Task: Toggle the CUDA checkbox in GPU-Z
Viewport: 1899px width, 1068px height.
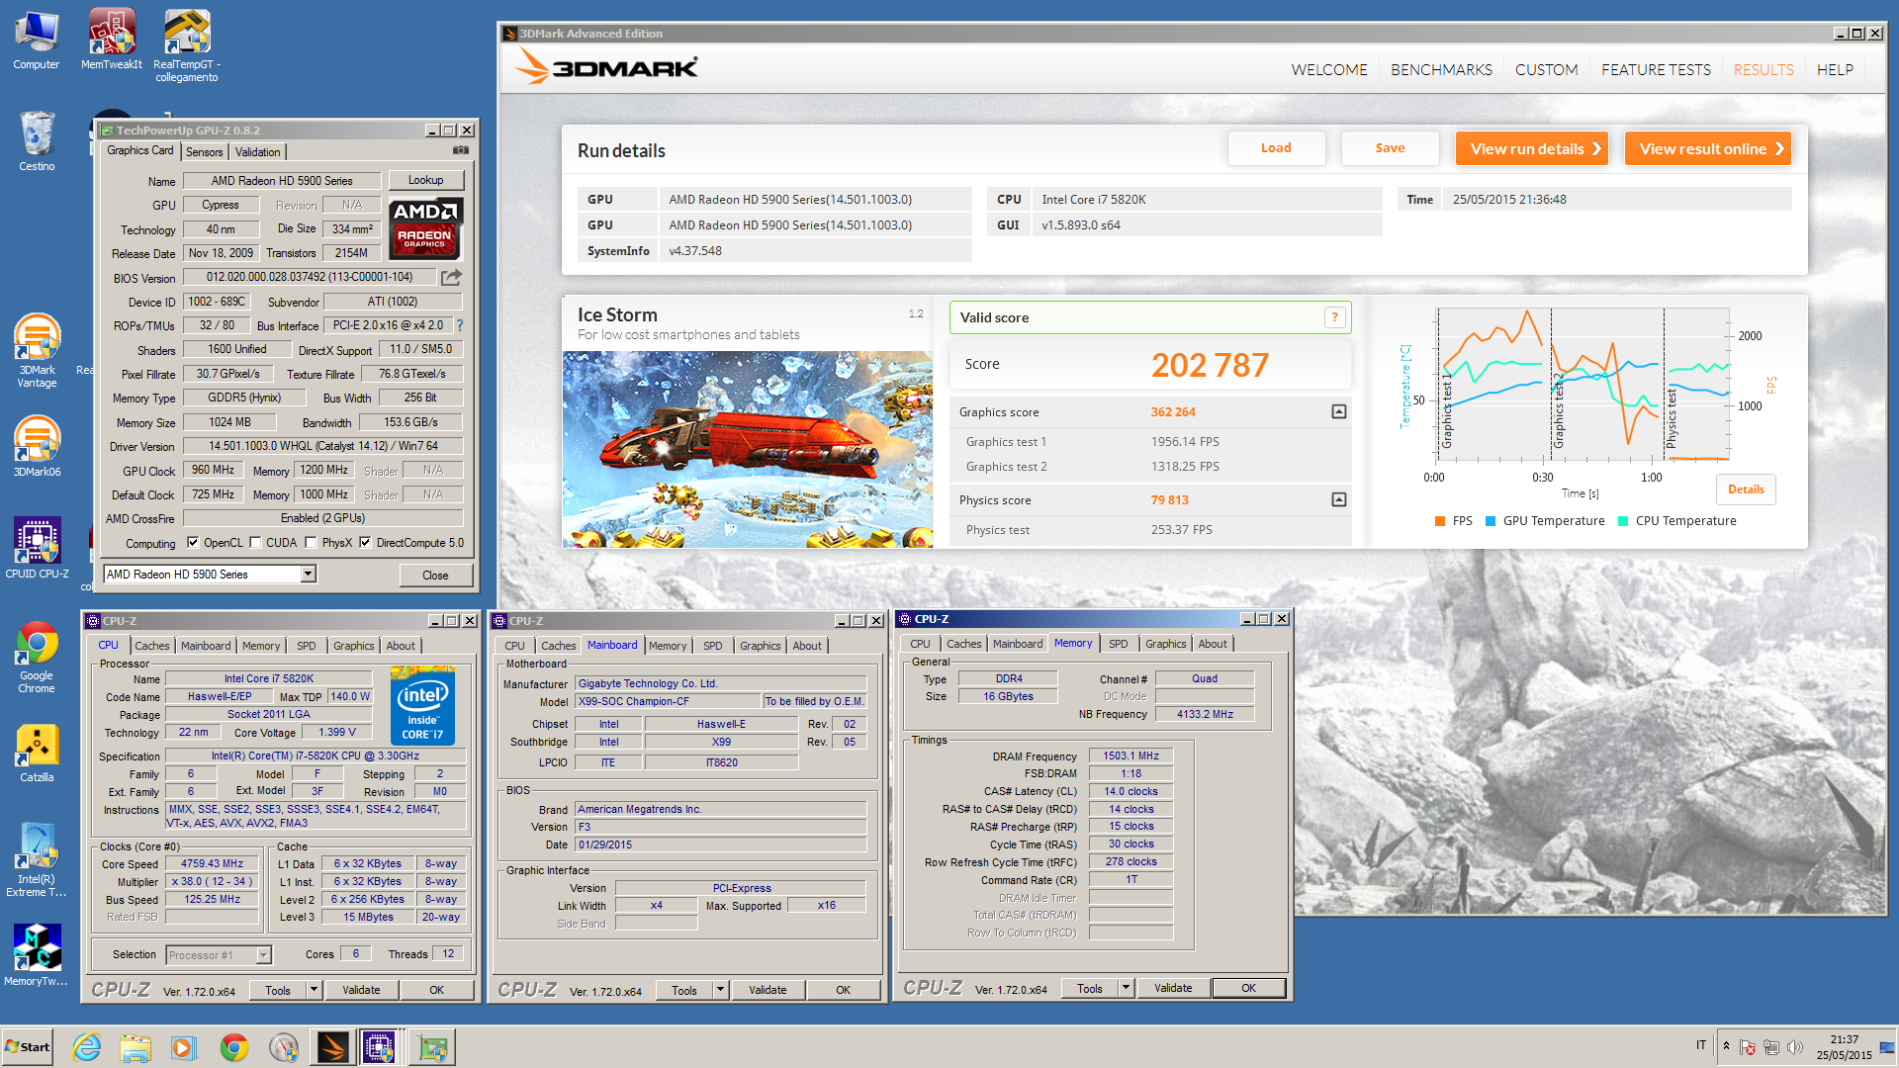Action: click(x=255, y=542)
